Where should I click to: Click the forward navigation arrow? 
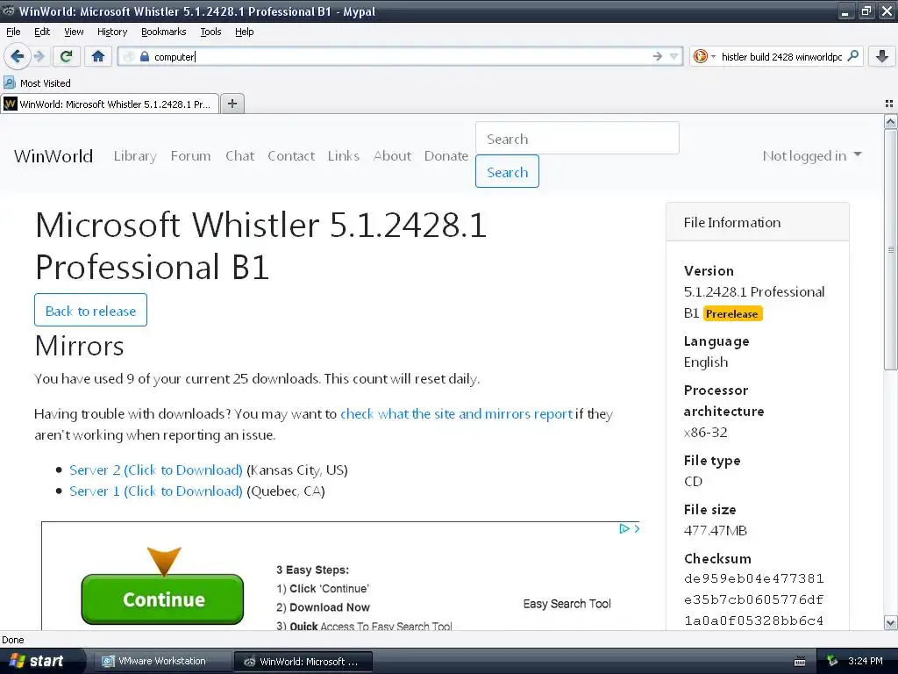39,56
